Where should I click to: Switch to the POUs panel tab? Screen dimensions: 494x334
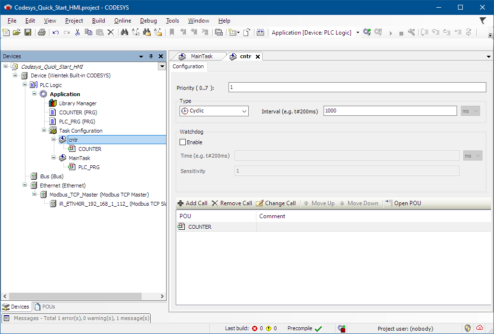(x=45, y=307)
